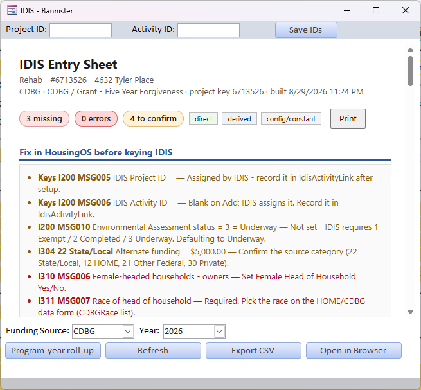Viewport: 421px width, 390px height.
Task: Click the IDIS form icon in title bar
Action: (12, 10)
